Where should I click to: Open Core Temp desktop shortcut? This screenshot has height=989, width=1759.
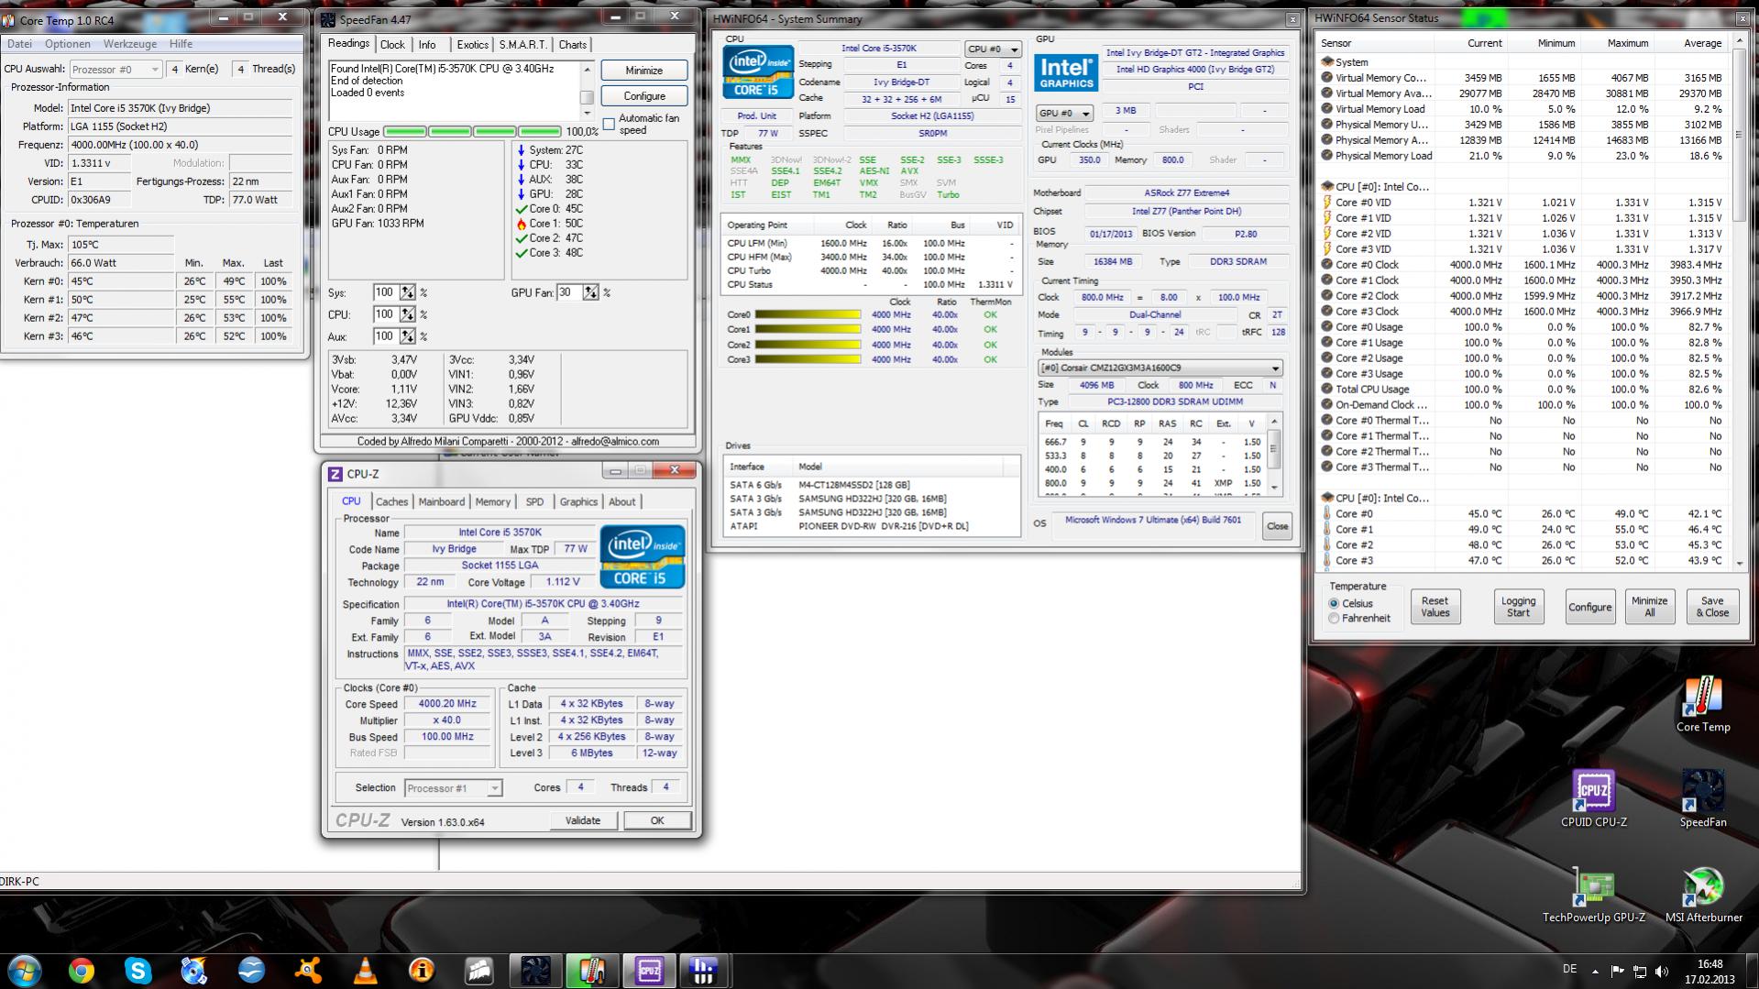pyautogui.click(x=1702, y=704)
